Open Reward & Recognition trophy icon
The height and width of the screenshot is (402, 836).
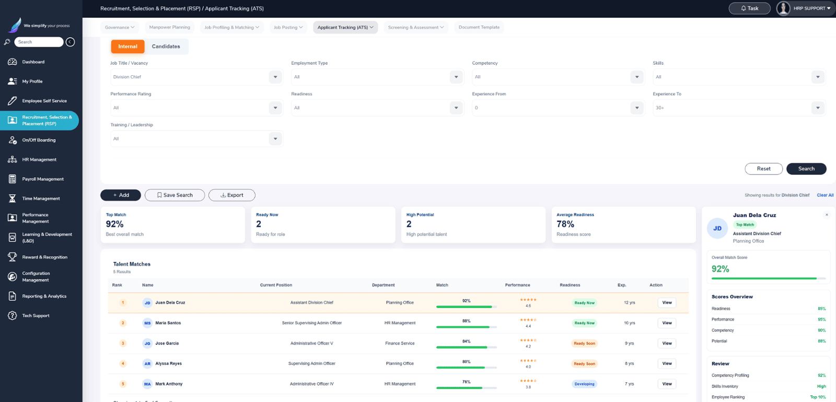pos(13,257)
